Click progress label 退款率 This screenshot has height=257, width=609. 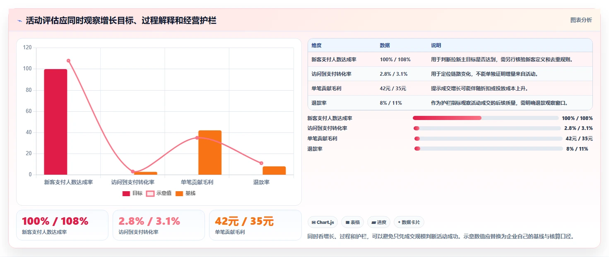[315, 149]
